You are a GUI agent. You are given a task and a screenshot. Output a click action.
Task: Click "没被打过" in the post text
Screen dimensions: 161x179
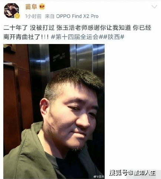[x=42, y=28]
